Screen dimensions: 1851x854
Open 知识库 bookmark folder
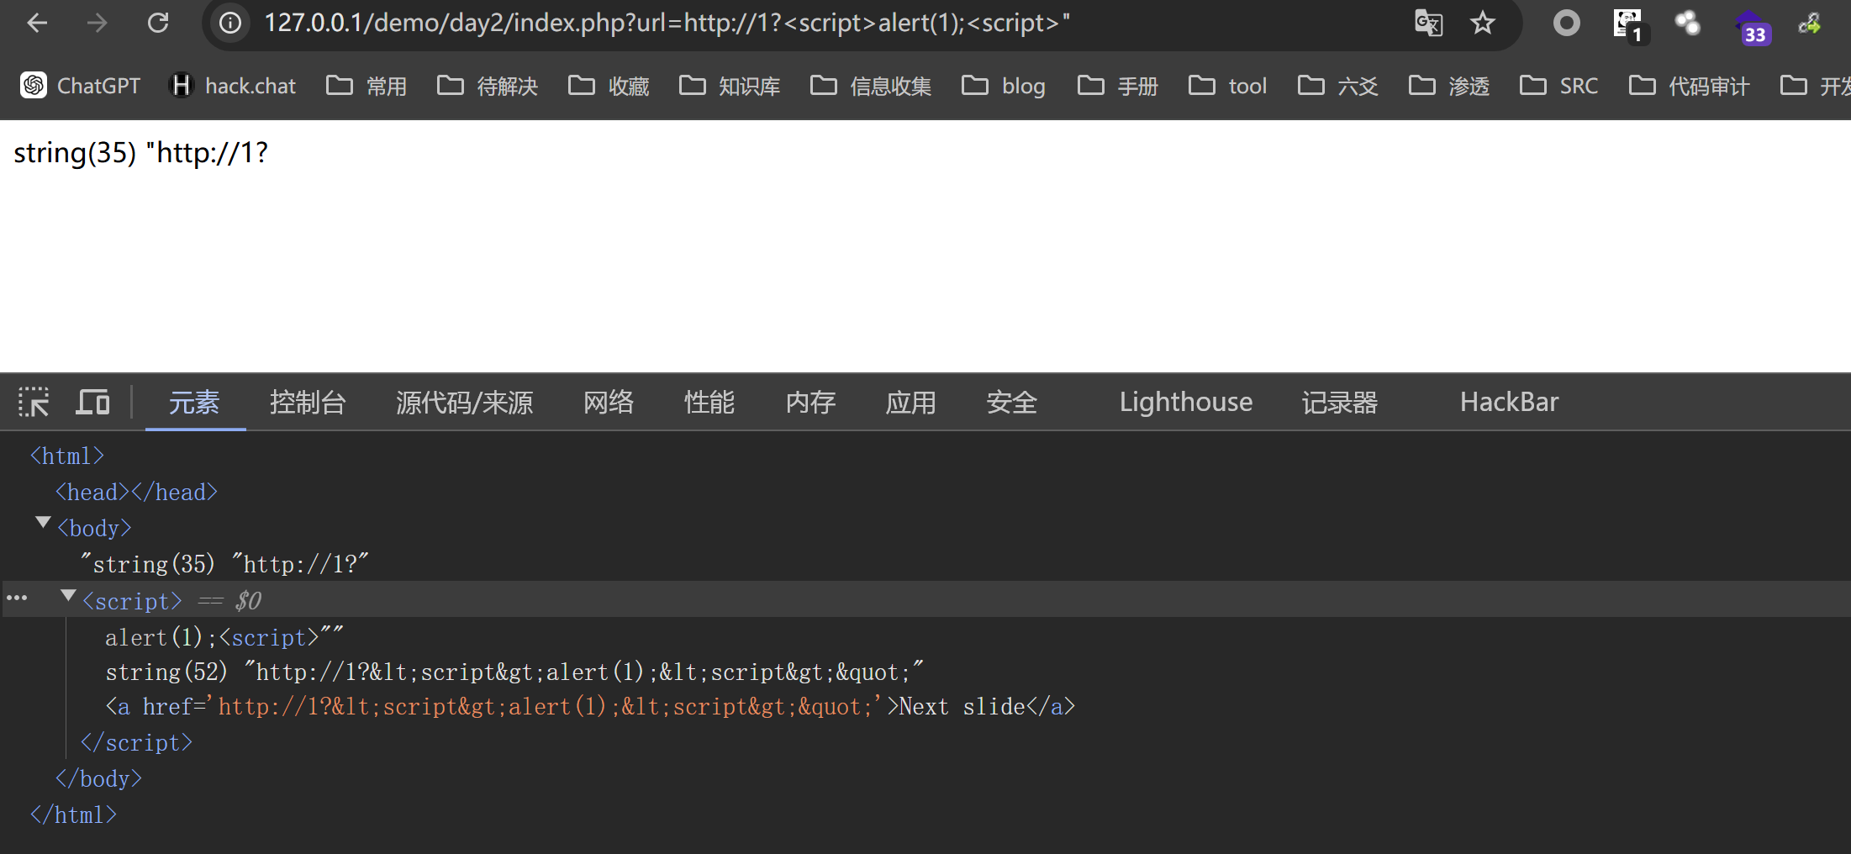pyautogui.click(x=730, y=86)
